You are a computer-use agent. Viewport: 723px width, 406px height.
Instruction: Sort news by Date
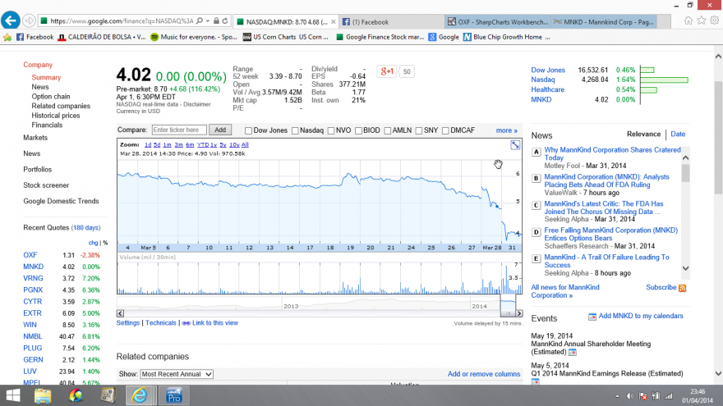(678, 134)
